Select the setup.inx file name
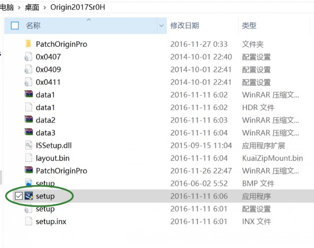The width and height of the screenshot is (314, 248). [51, 222]
